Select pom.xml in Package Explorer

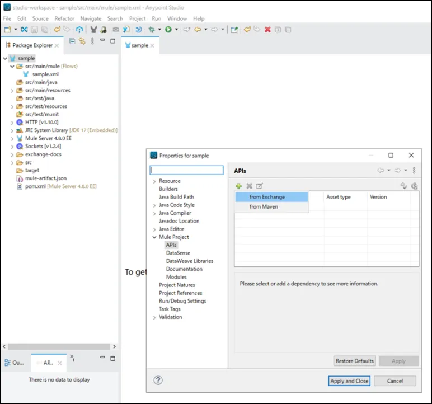pos(35,186)
